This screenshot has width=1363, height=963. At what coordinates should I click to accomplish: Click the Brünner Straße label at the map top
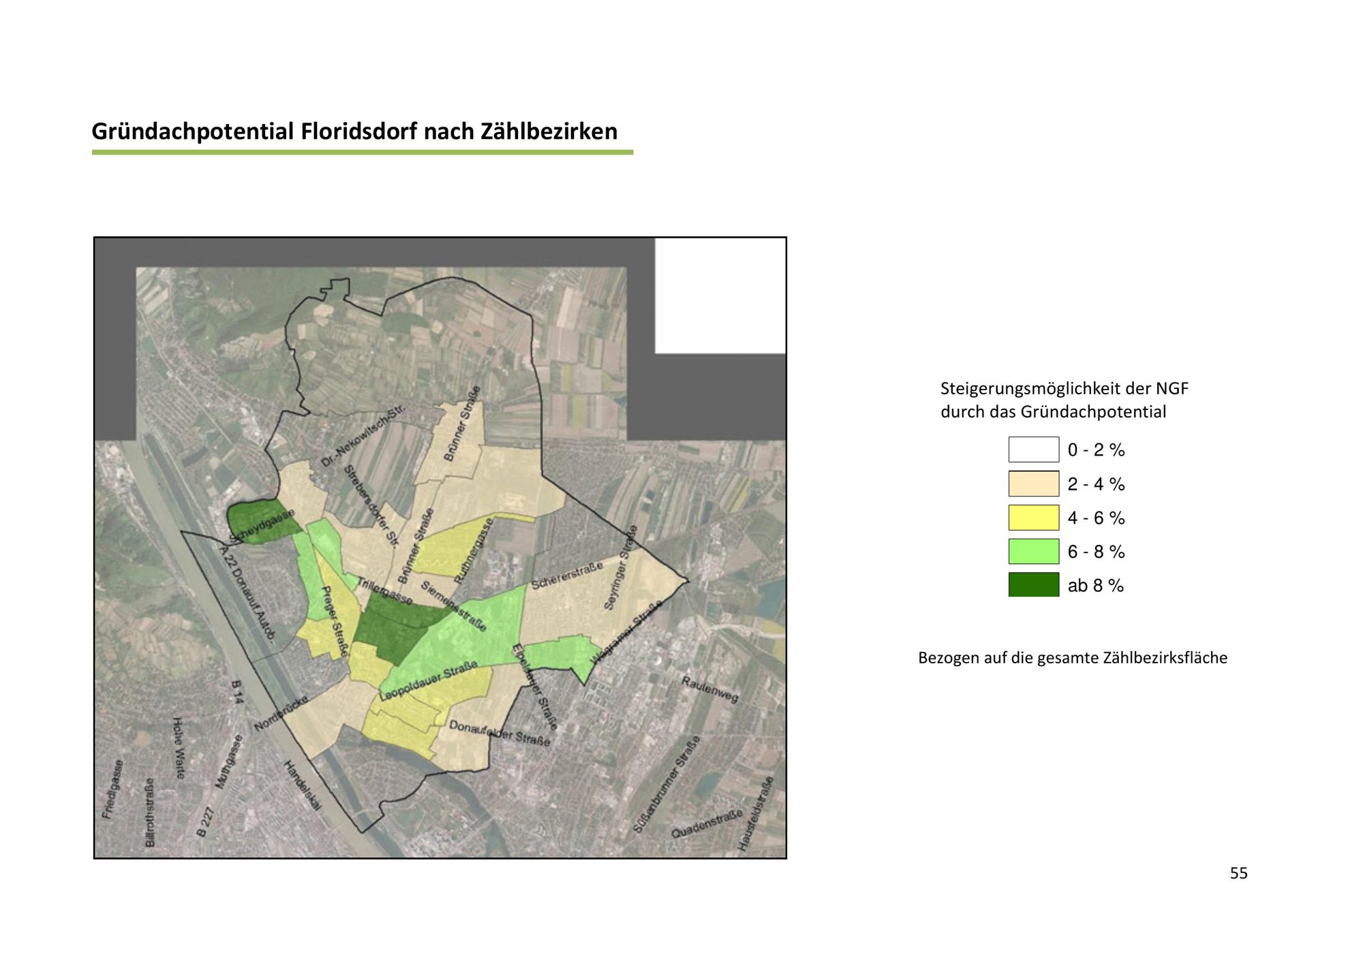point(462,424)
